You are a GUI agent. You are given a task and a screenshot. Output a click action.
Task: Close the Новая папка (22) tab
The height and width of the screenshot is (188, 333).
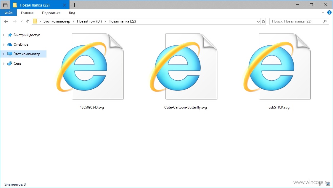(64, 5)
